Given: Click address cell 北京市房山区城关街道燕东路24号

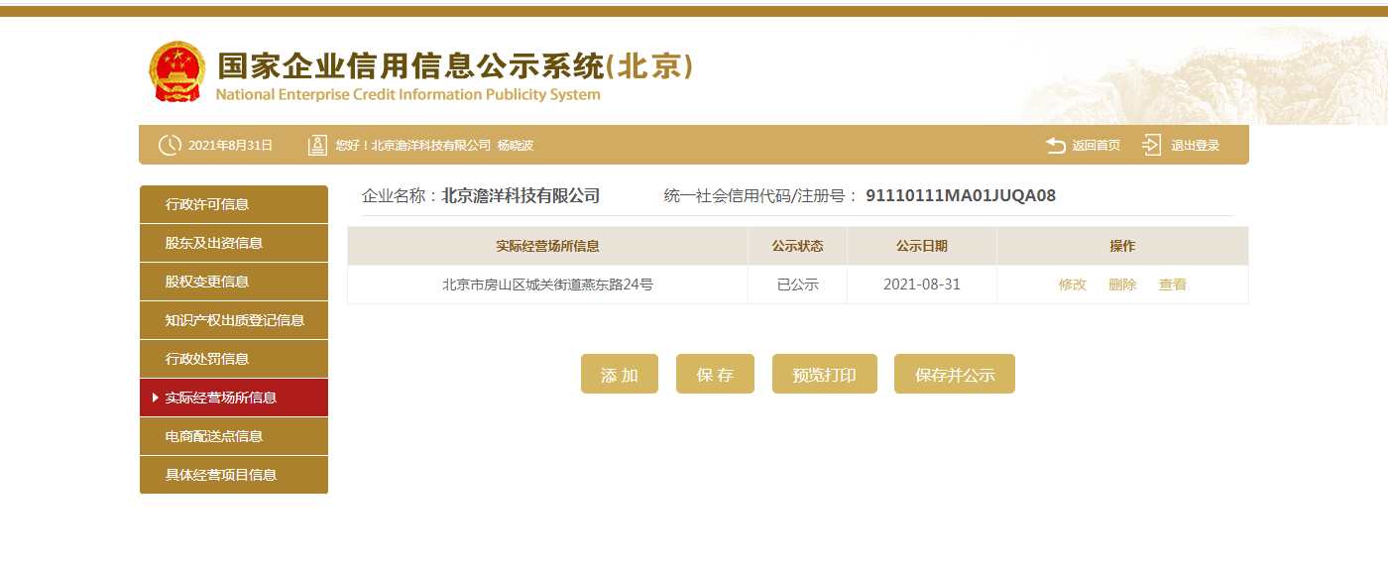Looking at the screenshot, I should [x=547, y=285].
